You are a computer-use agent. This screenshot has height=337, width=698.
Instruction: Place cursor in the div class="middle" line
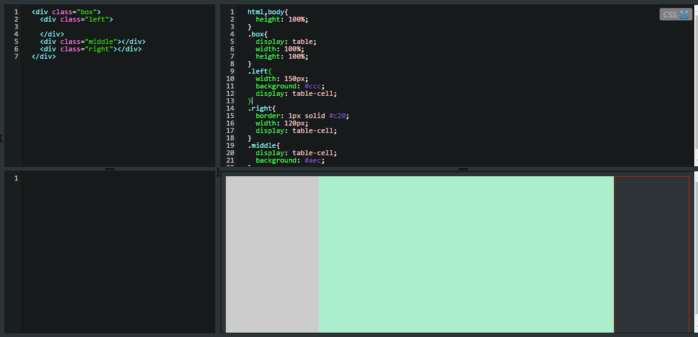point(93,42)
